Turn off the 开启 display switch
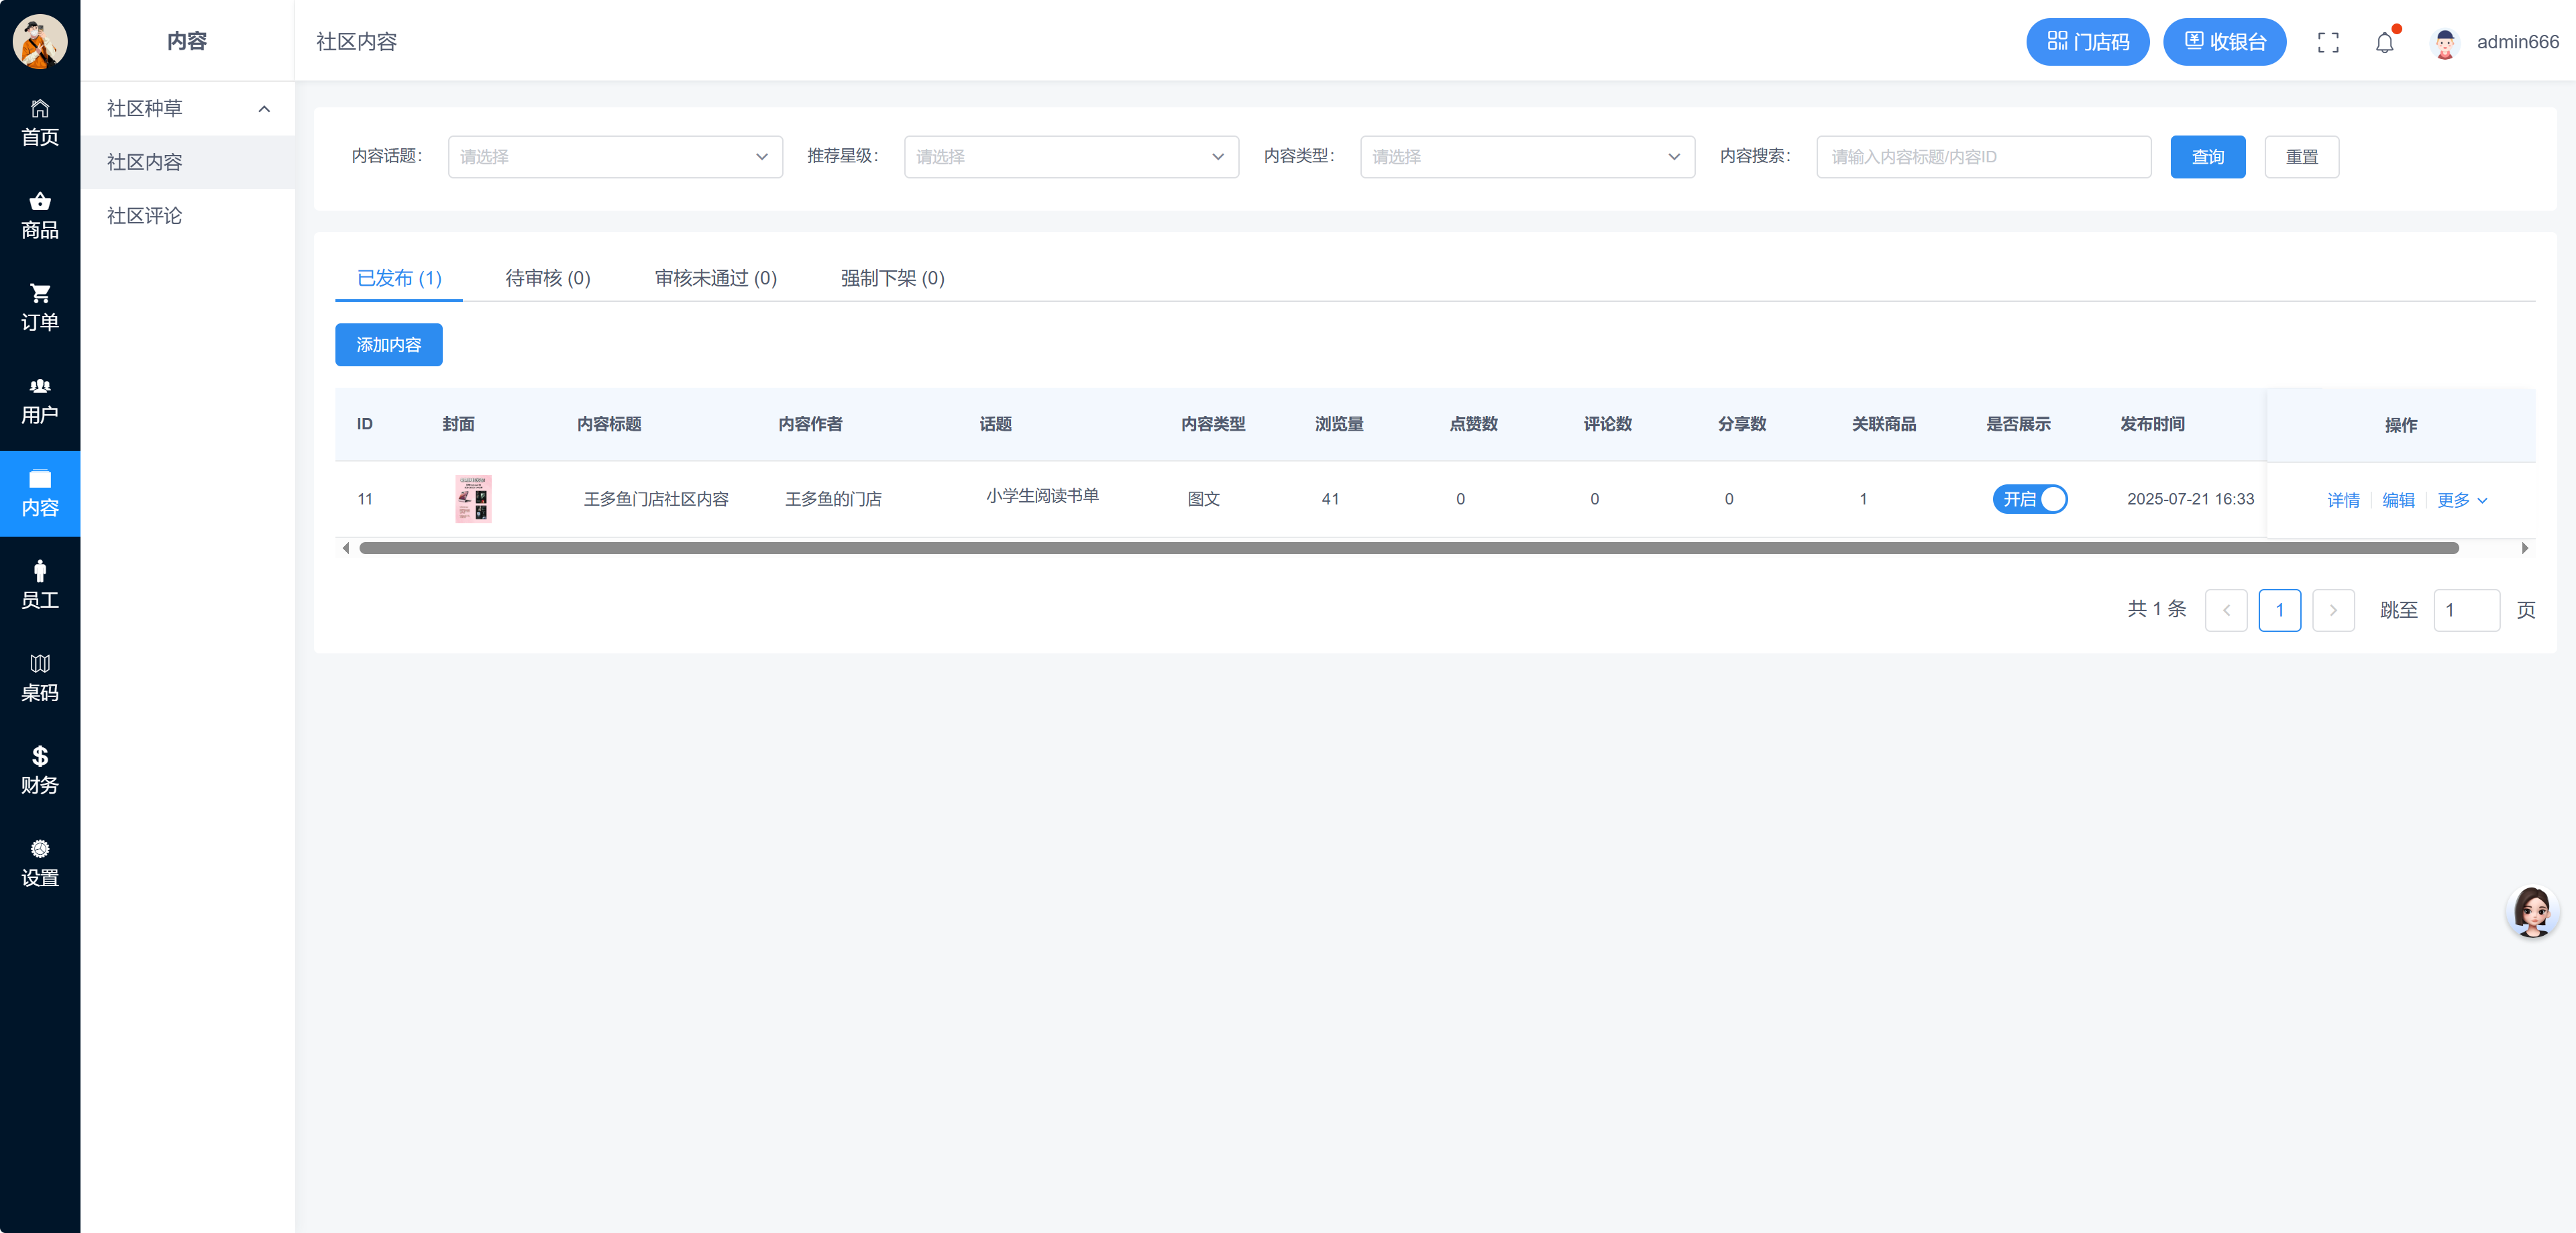The image size is (2576, 1233). [x=2029, y=499]
